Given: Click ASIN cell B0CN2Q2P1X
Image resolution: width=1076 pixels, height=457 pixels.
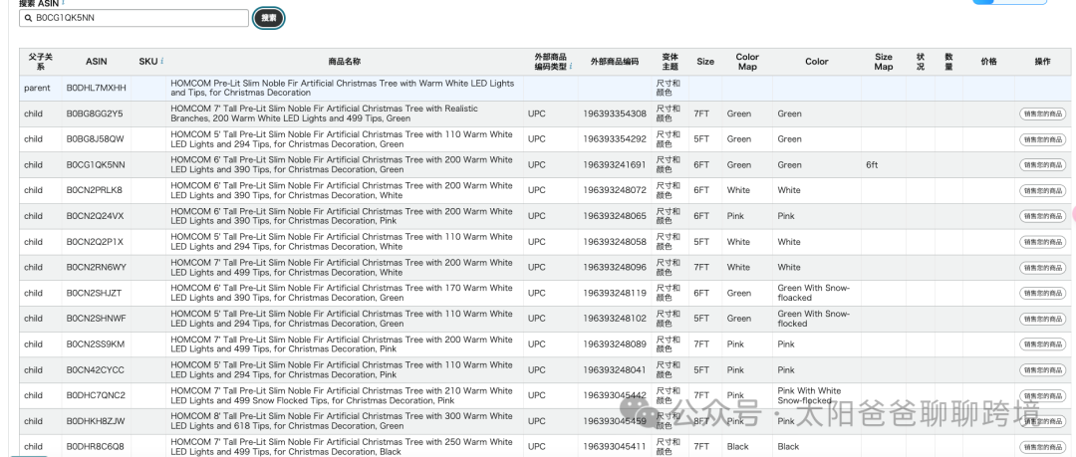Looking at the screenshot, I should [95, 242].
